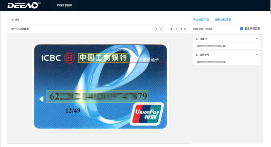Click the DEEAO logo
The image size is (271, 147).
pyautogui.click(x=24, y=5)
